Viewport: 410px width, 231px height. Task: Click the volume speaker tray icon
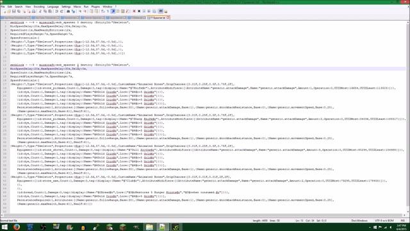click(390, 227)
